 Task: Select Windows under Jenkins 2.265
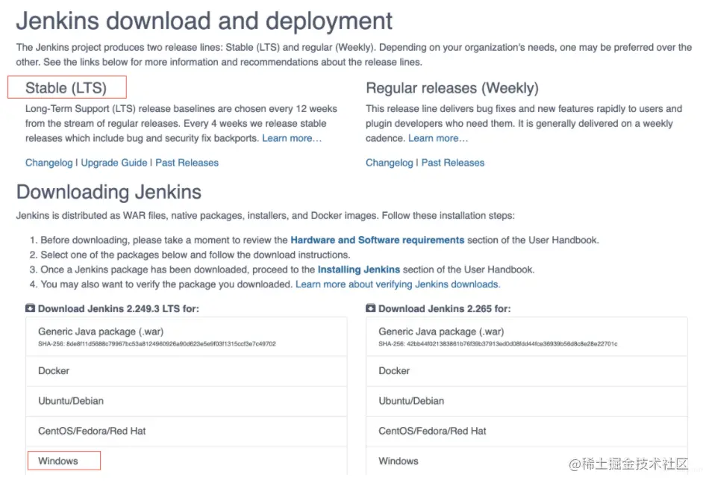point(526,461)
